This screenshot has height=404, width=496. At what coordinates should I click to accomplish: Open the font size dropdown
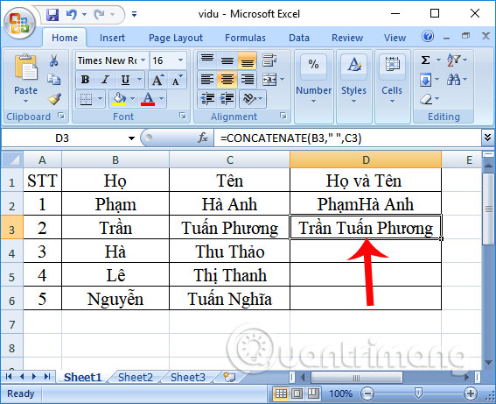[180, 60]
